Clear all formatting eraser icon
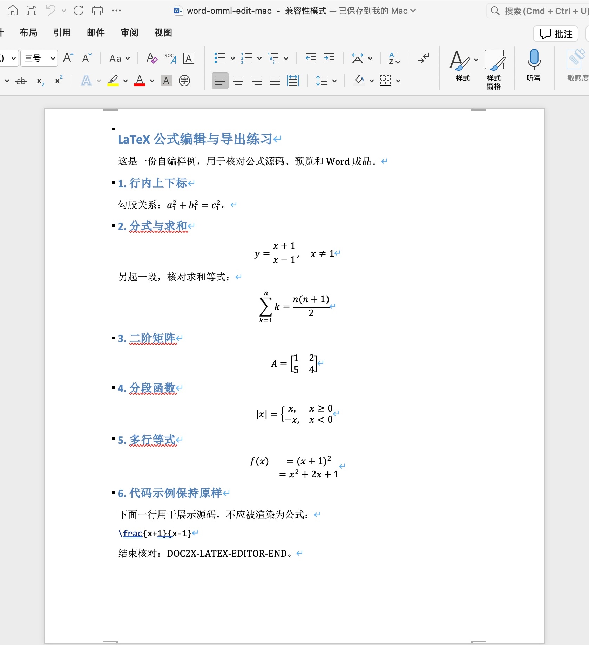This screenshot has height=645, width=589. [x=151, y=58]
